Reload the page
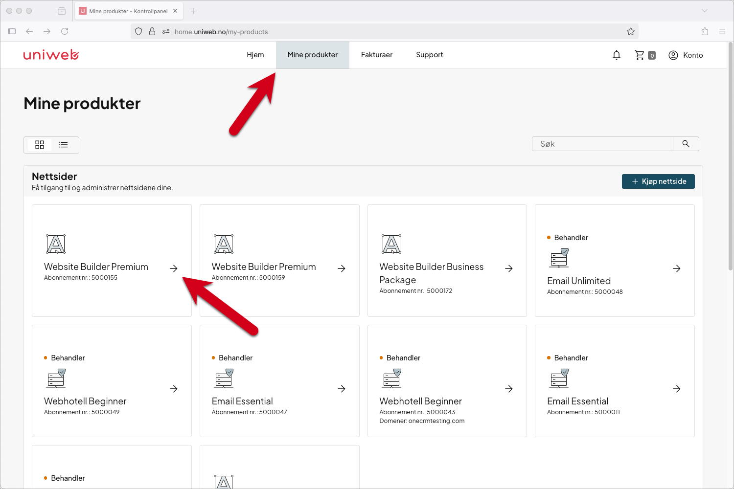734x489 pixels. 65,31
